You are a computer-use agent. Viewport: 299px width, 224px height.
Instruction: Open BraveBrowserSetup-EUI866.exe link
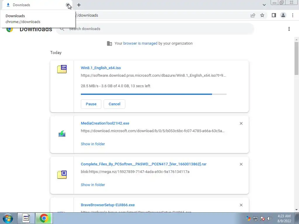[x=108, y=205]
